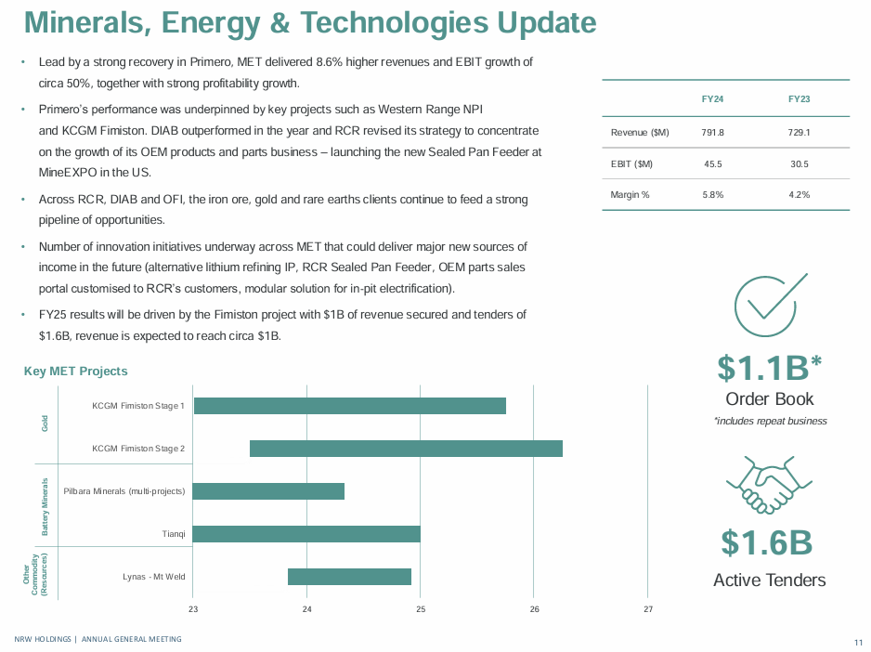Click the $1.6B active tenders figure
The image size is (871, 652).
tap(768, 543)
